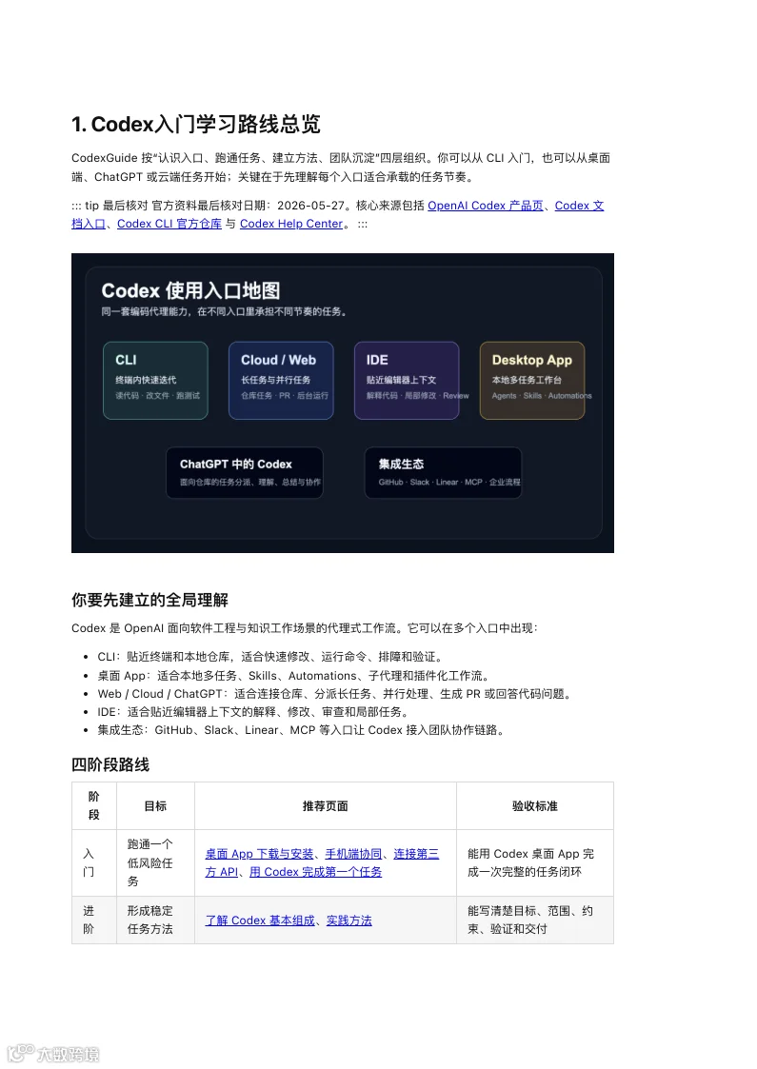Click the bullet starting with IDE：适合贴近编辑器

pyautogui.click(x=255, y=712)
